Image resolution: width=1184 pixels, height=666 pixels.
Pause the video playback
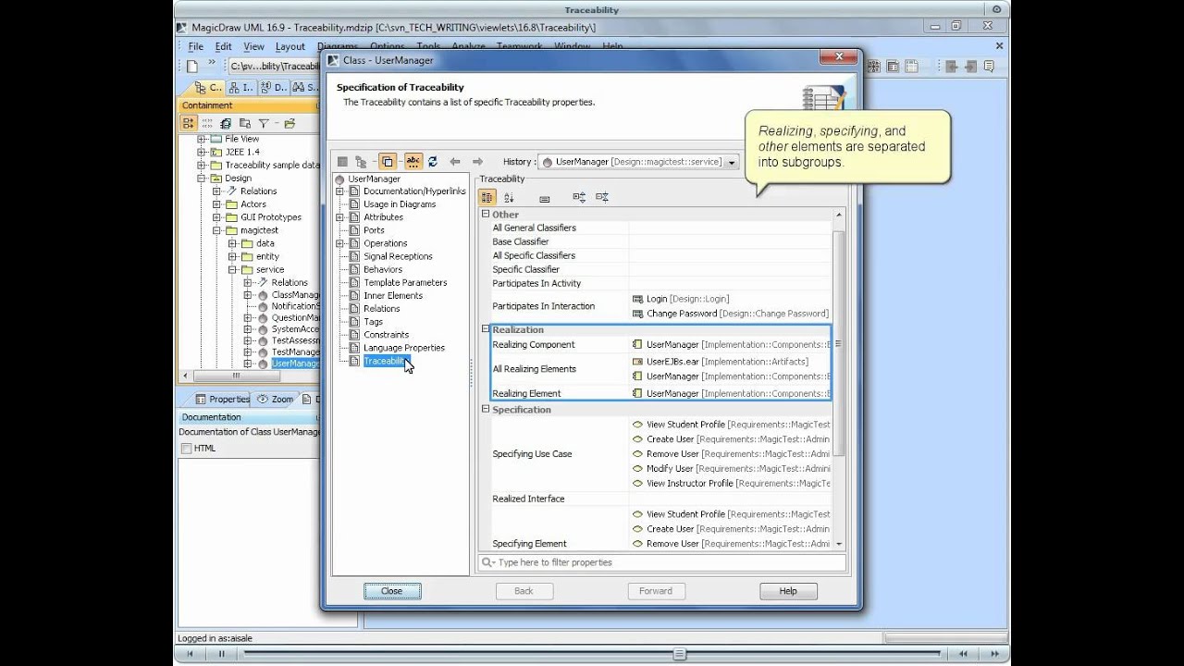pos(221,653)
